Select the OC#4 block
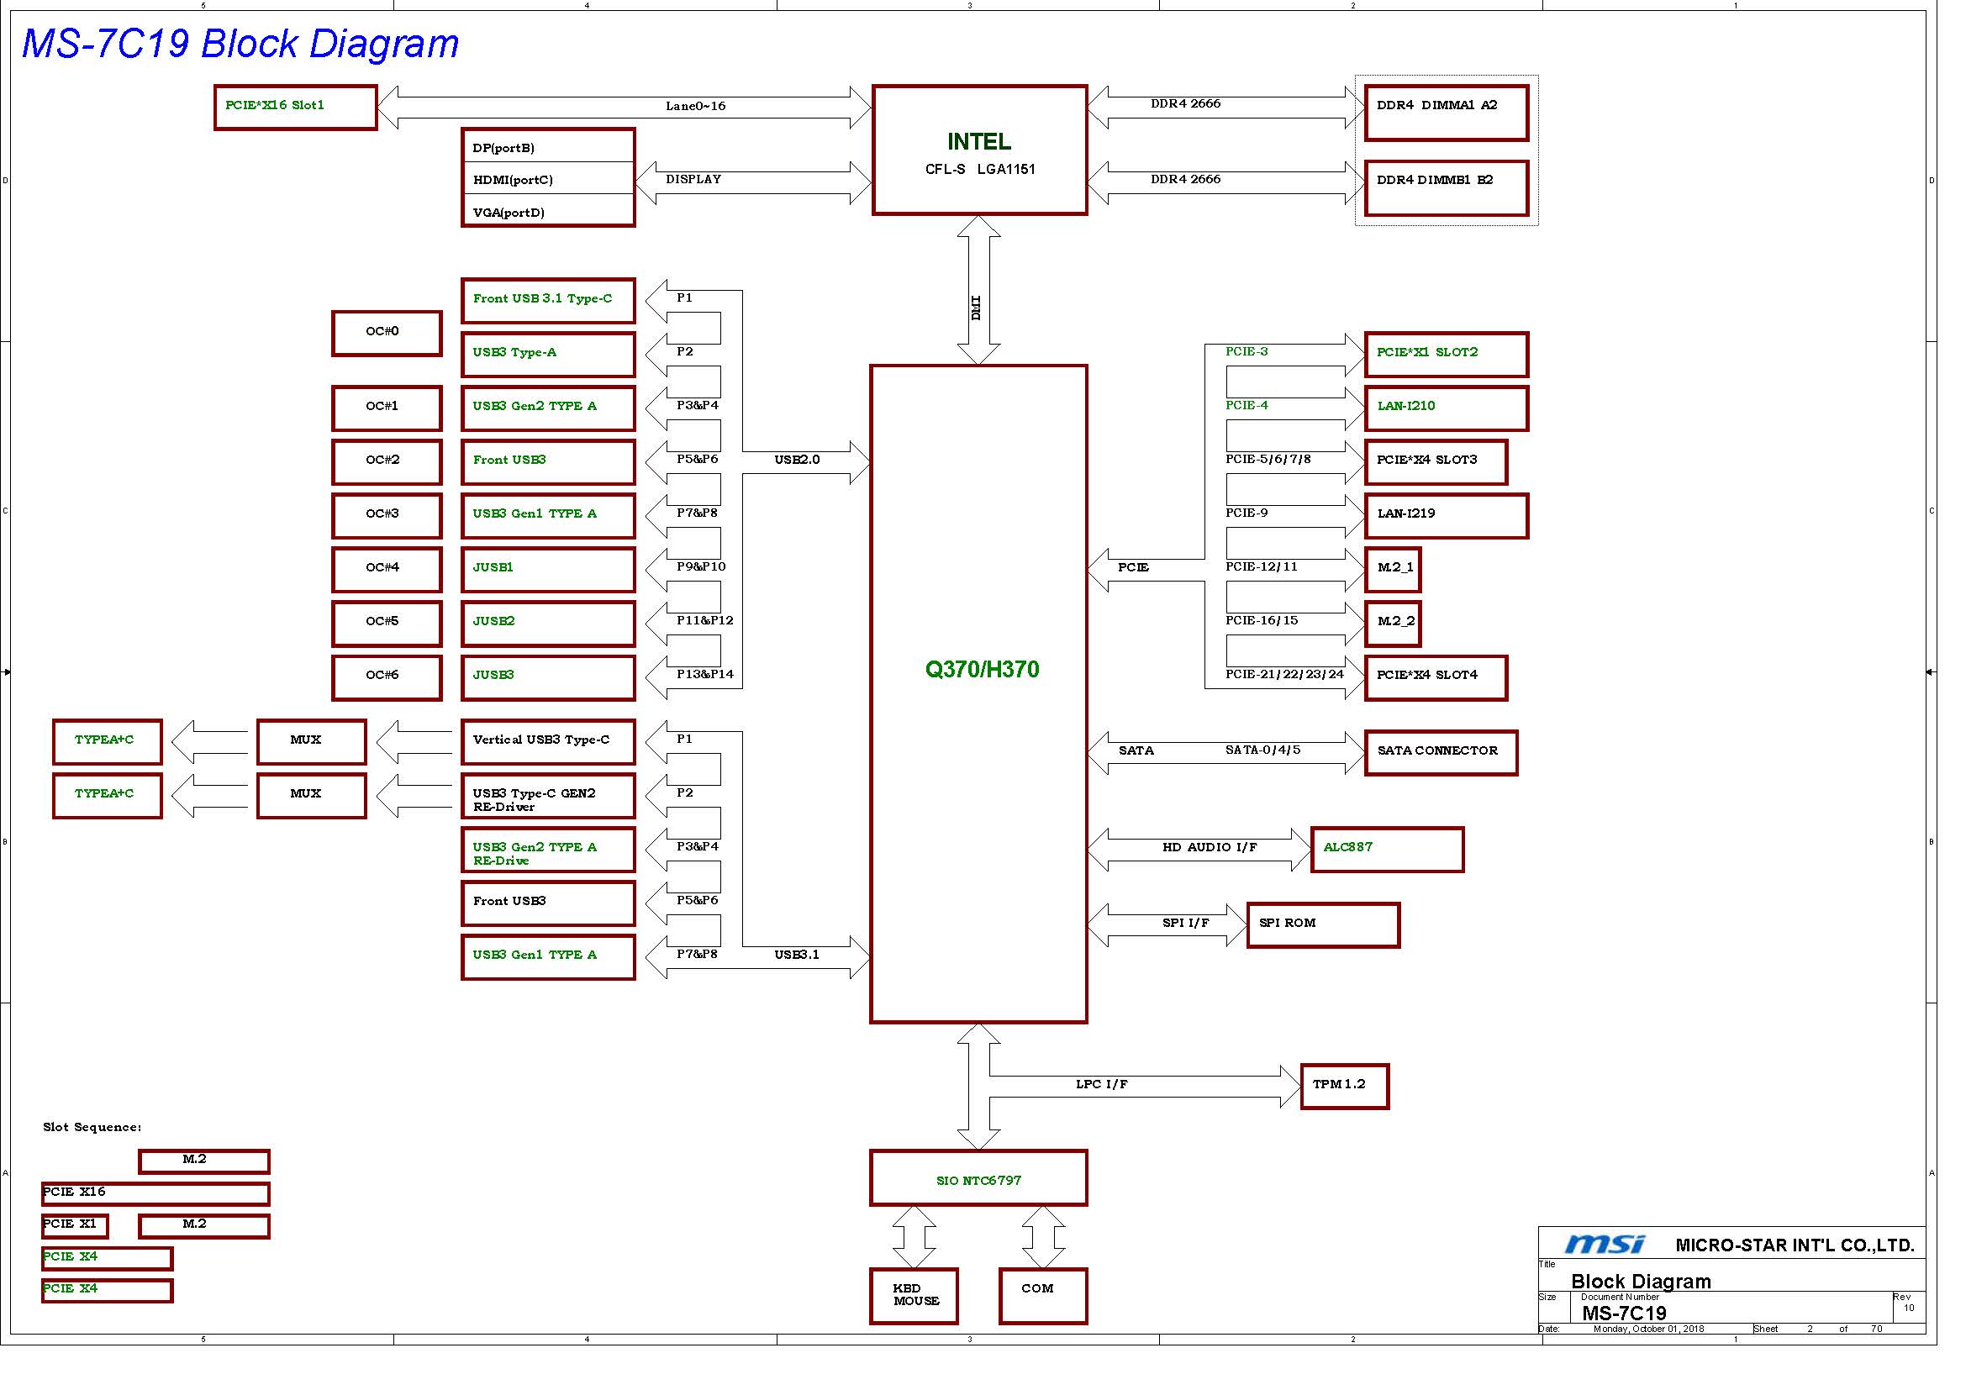Screen dimensions: 1966x1390 coord(387,570)
